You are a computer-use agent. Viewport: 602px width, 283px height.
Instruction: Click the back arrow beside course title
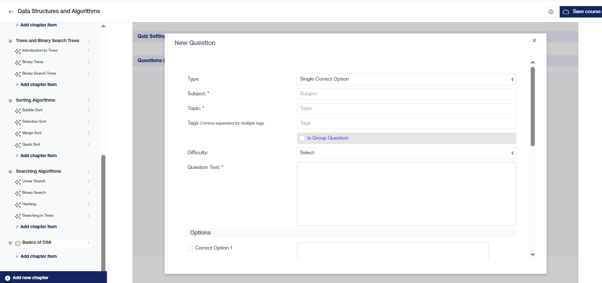pyautogui.click(x=11, y=12)
